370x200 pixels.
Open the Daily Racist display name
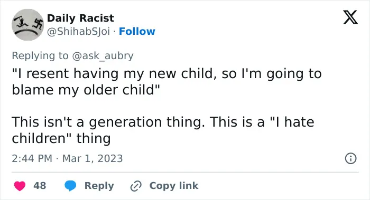pos(80,18)
